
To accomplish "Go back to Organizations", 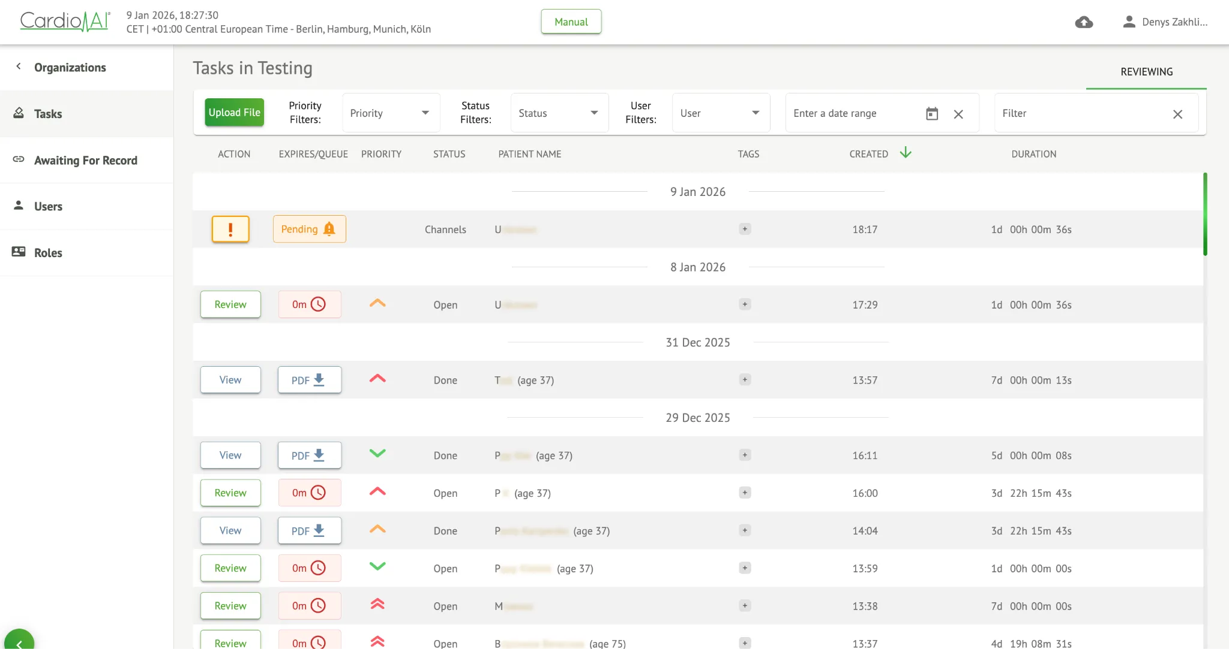I will coord(87,68).
